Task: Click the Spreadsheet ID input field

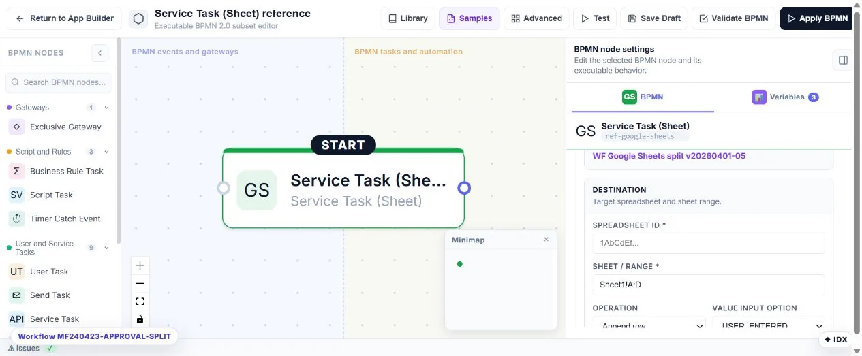Action: coord(709,243)
